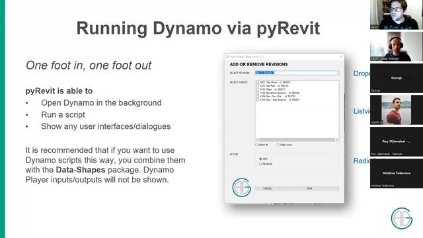Select Roy Uijtendaal's participant tile
Viewport: 423px width, 238px height.
(397, 141)
